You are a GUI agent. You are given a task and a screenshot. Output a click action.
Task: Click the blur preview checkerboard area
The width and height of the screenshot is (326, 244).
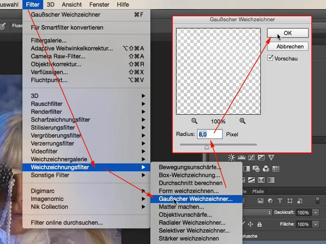[x=218, y=71]
